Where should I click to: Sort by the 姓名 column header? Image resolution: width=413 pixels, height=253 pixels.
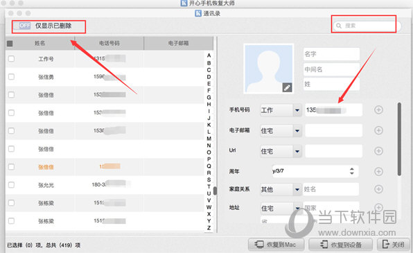(40, 43)
